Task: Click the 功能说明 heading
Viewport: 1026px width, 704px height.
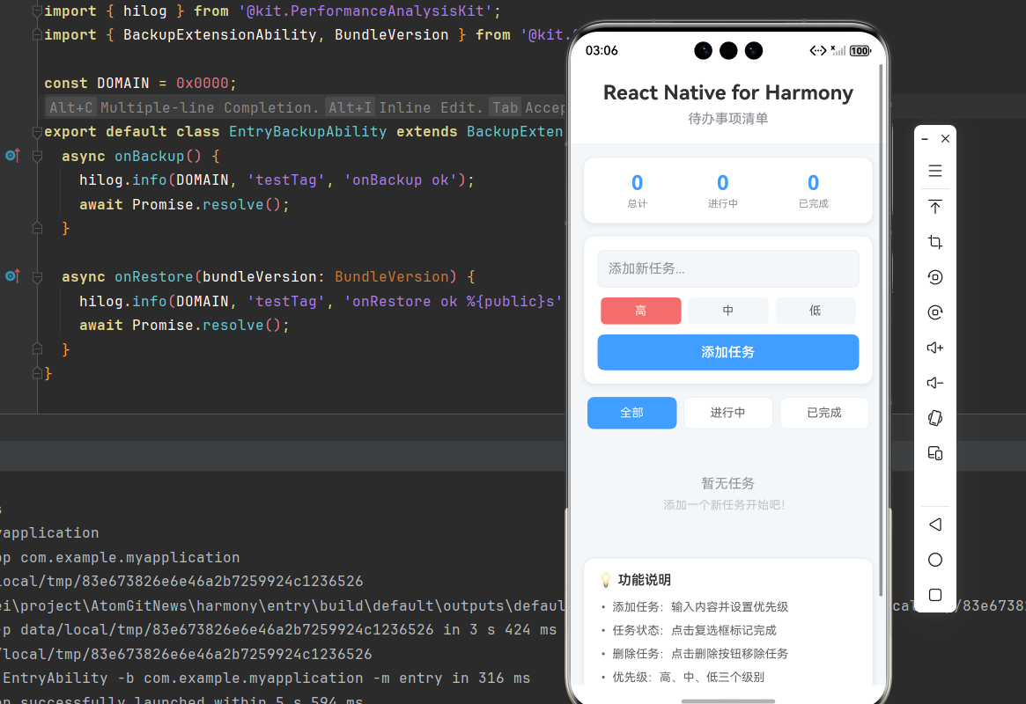Action: click(644, 580)
